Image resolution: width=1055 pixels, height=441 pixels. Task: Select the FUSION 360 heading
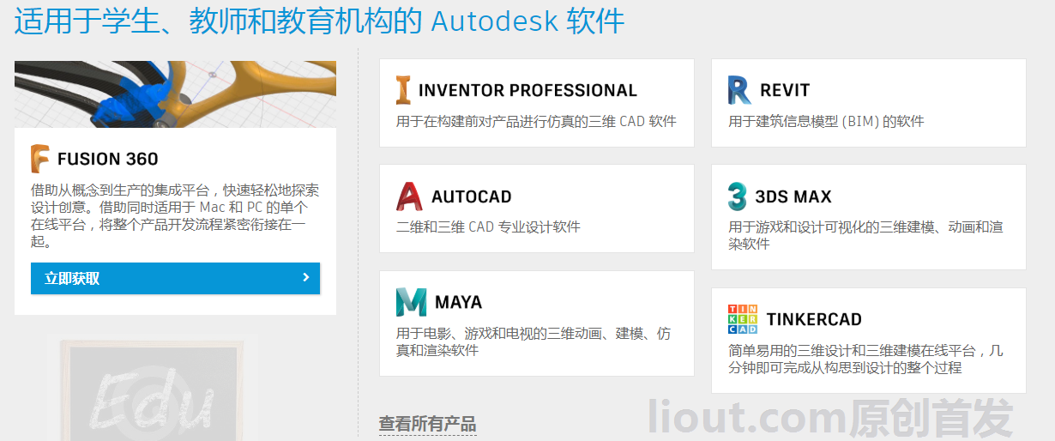[x=108, y=159]
